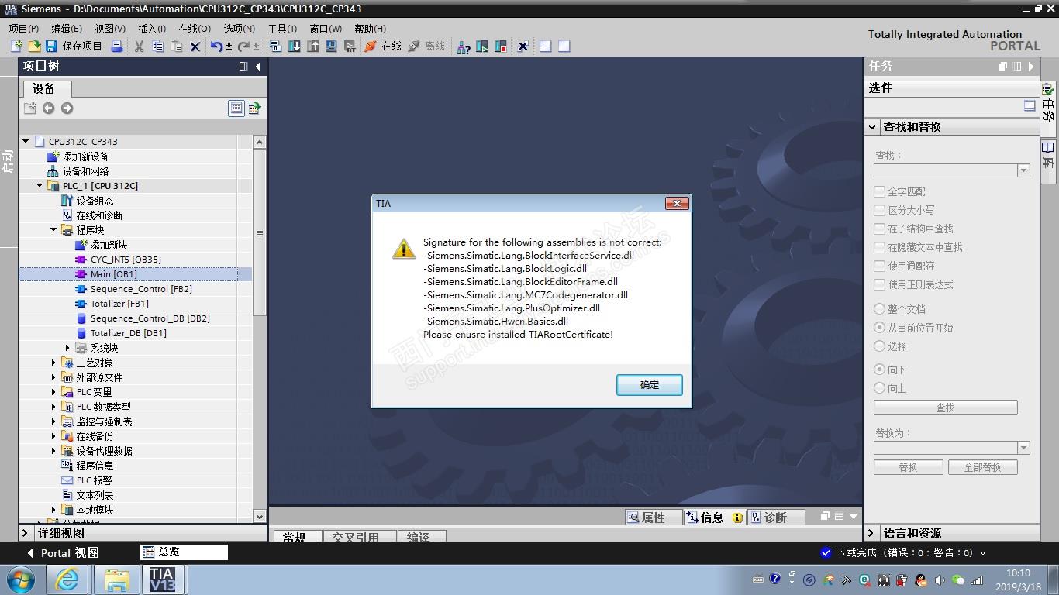The height and width of the screenshot is (595, 1059).
Task: Expand the 系统块 folder
Action: pos(67,348)
